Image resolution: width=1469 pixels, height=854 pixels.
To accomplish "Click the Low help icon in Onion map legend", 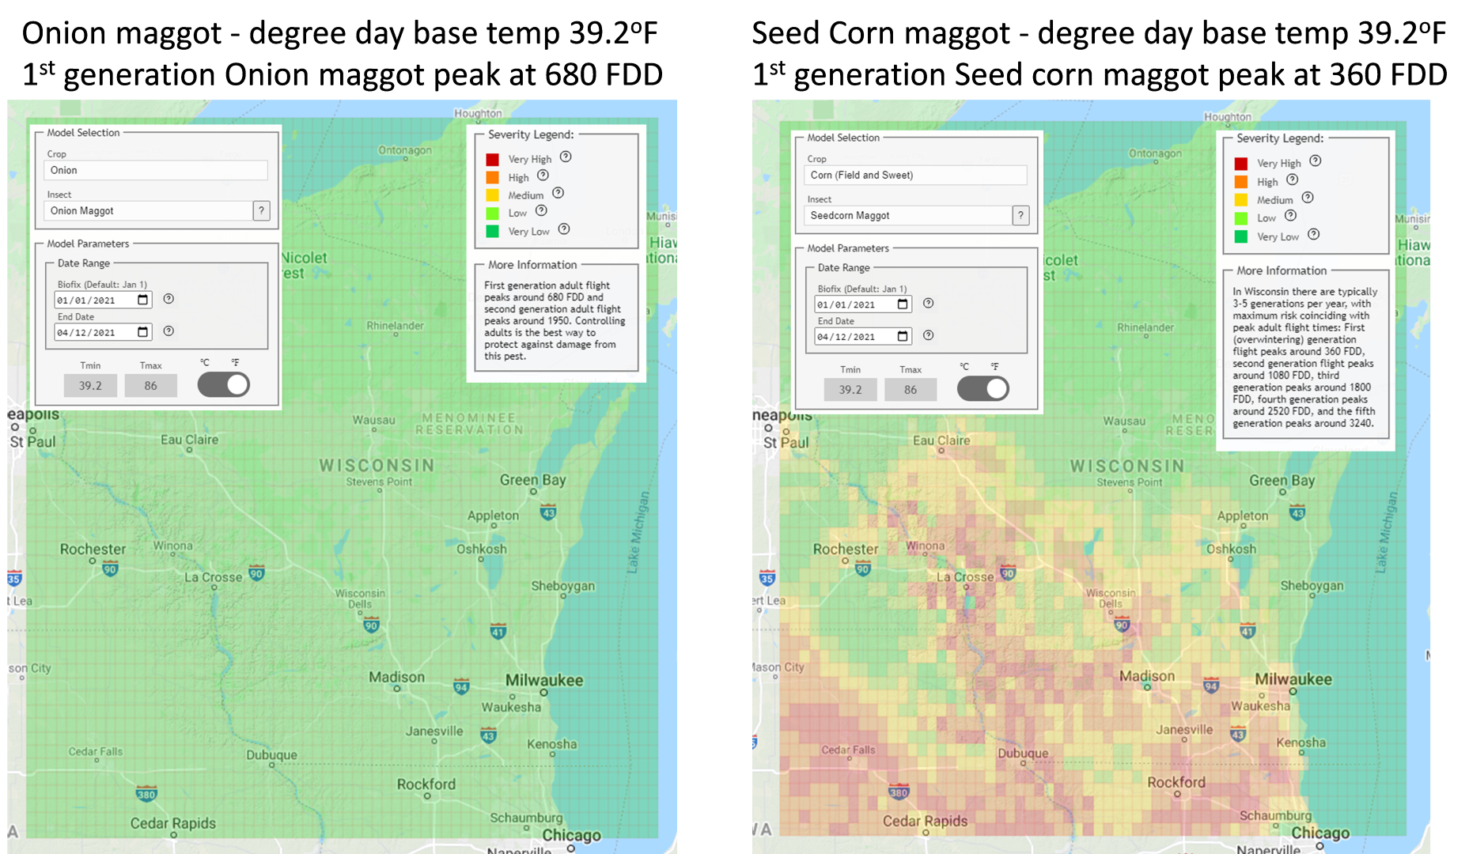I will click(541, 210).
